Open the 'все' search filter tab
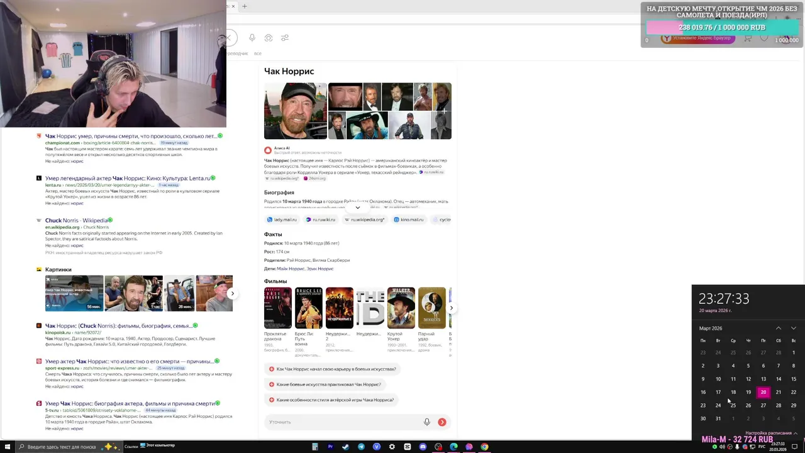The width and height of the screenshot is (805, 453). click(x=258, y=53)
